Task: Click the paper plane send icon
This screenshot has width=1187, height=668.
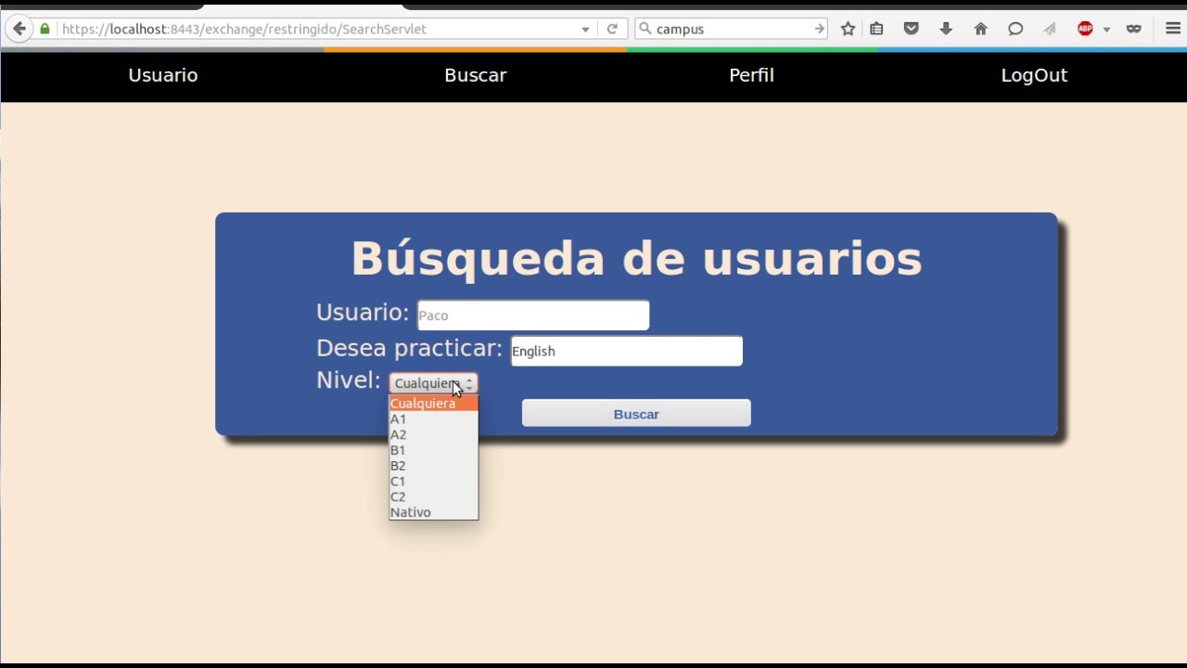Action: click(x=1050, y=29)
